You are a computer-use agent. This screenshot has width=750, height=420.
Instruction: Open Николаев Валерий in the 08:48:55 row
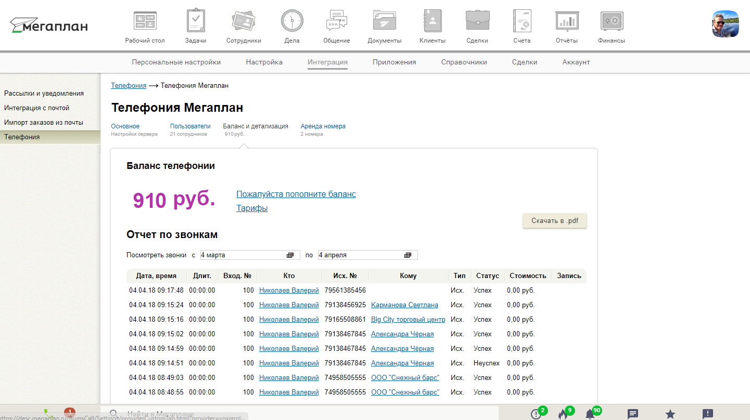click(x=289, y=392)
